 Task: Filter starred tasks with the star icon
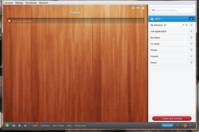point(20,125)
